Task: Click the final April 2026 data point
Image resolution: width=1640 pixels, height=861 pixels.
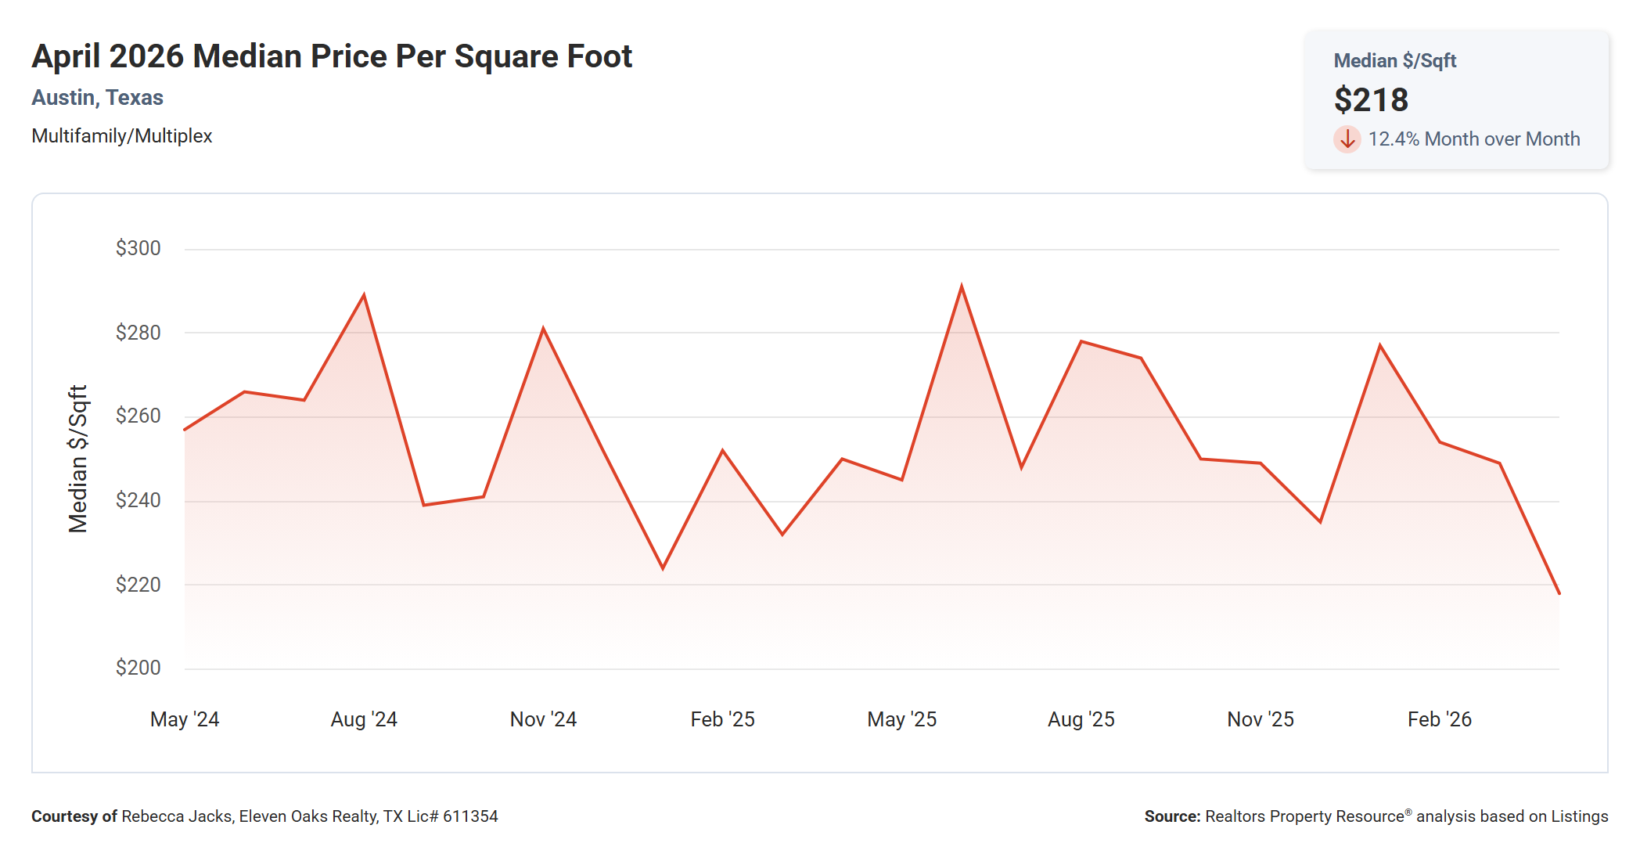Action: coord(1559,593)
